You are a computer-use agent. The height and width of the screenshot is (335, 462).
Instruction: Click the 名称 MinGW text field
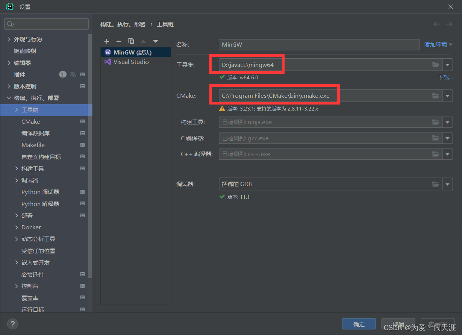319,44
